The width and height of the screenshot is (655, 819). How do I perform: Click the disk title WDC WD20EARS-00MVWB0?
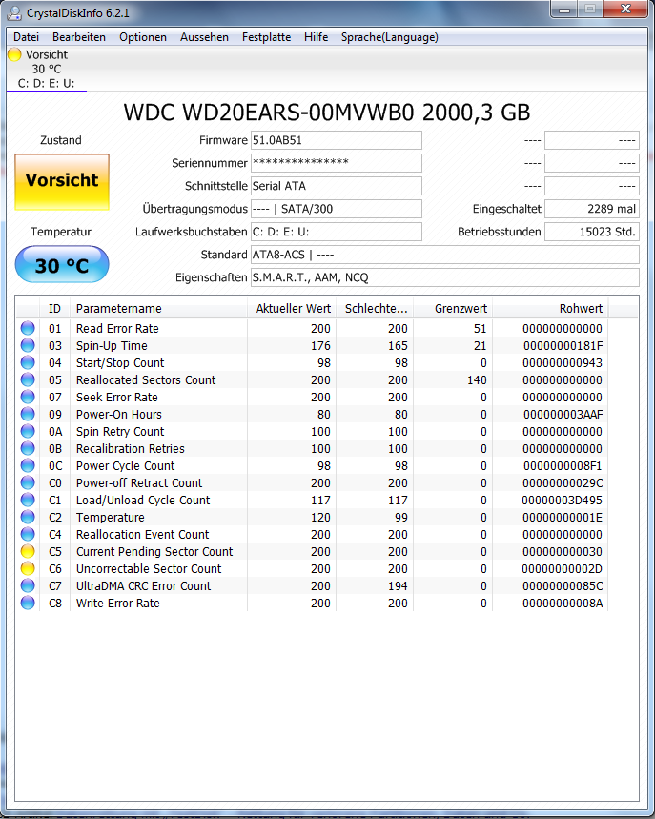tap(327, 113)
